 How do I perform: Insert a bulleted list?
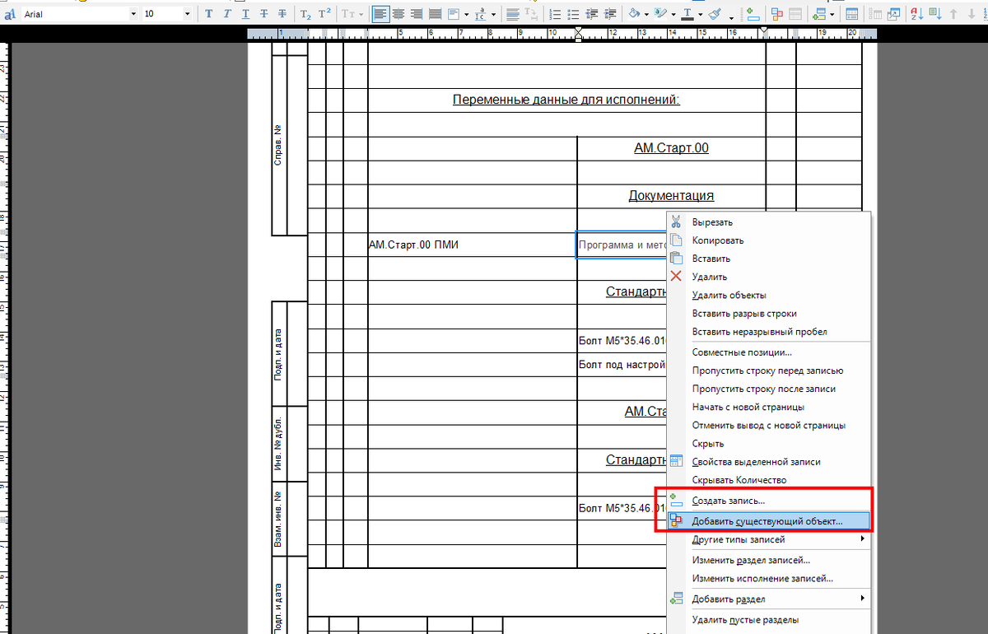[573, 14]
